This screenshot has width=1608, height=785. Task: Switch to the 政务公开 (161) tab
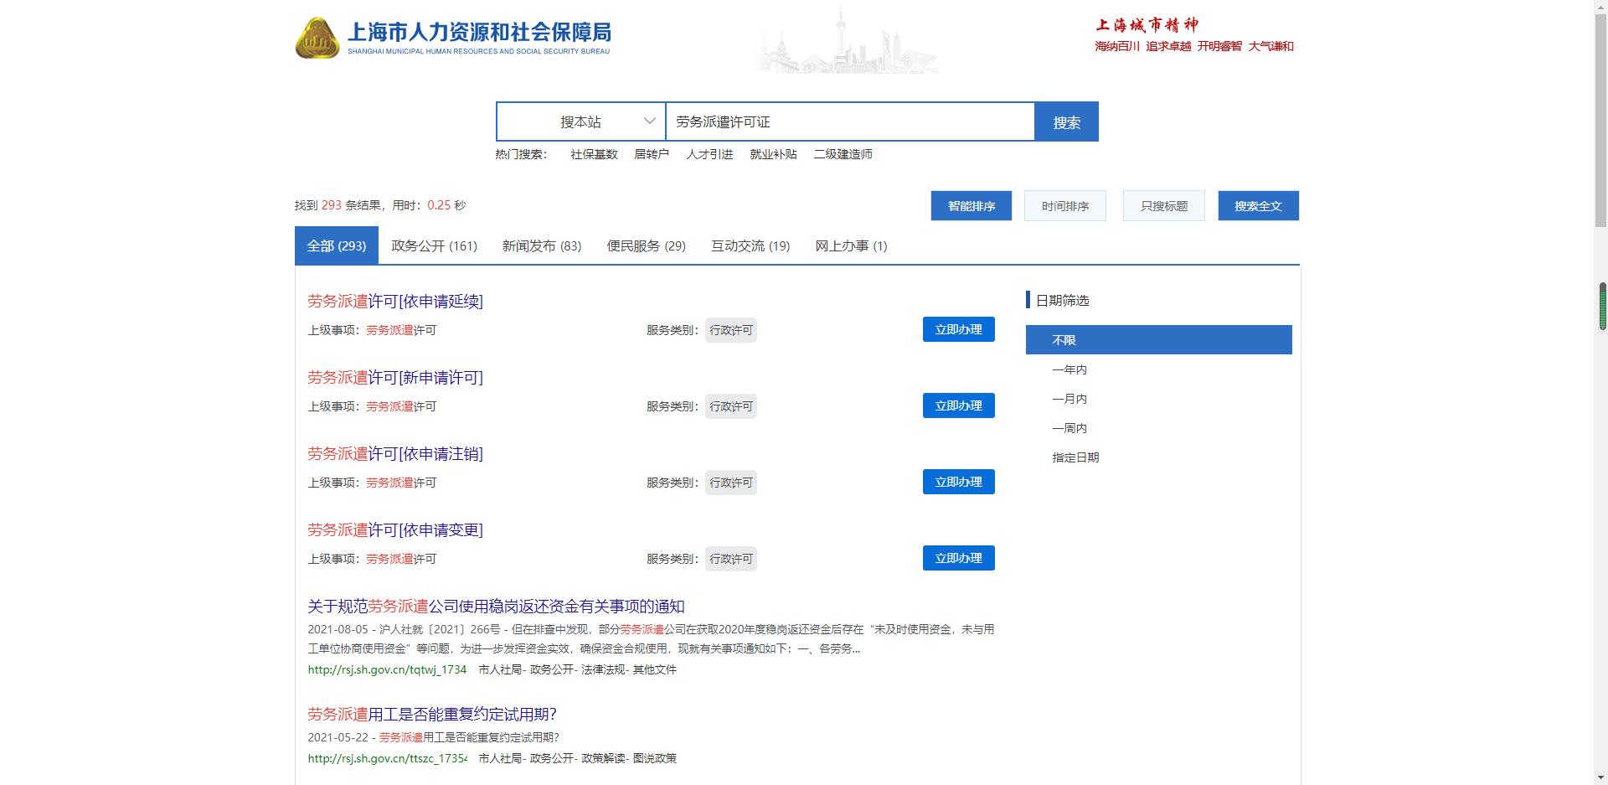tap(434, 245)
